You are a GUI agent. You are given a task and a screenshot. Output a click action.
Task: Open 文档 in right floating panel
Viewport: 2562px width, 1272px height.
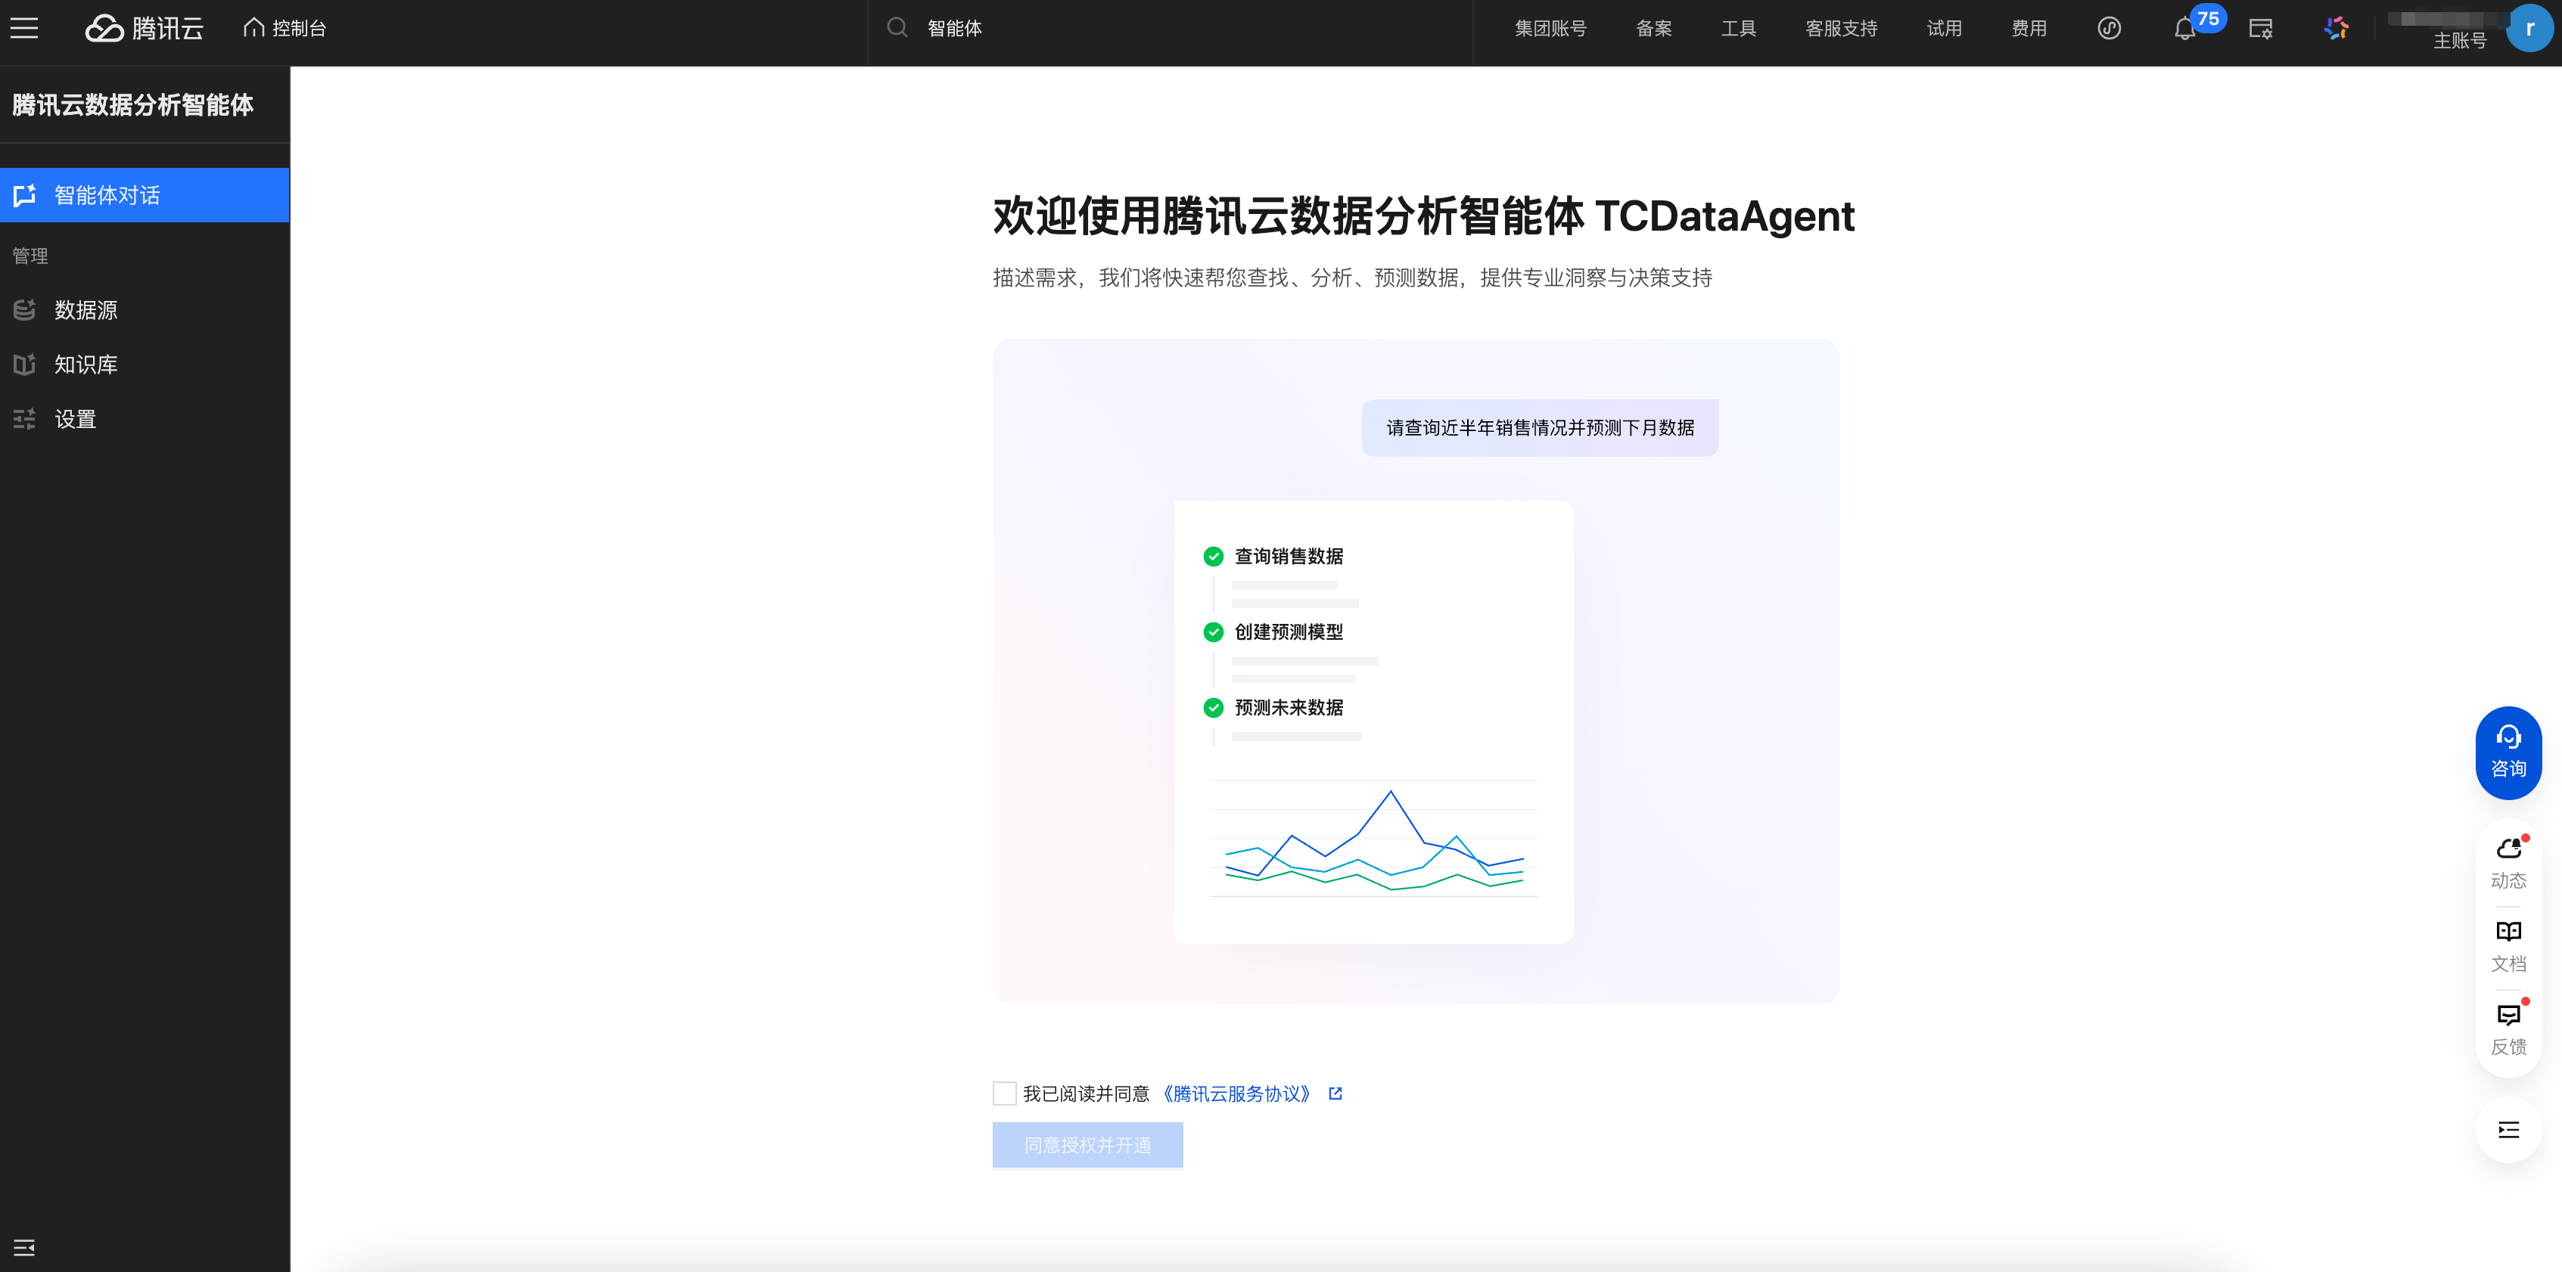(x=2508, y=946)
